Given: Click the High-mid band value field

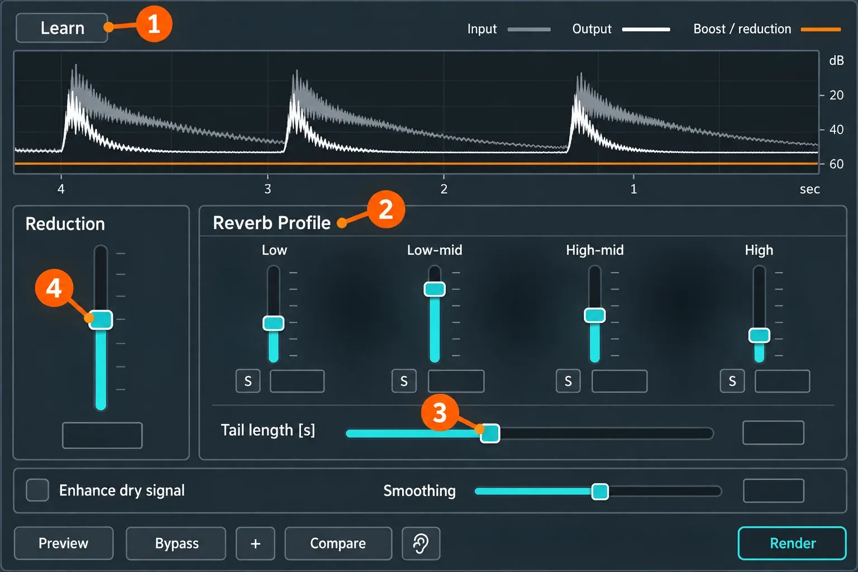Looking at the screenshot, I should pyautogui.click(x=619, y=381).
